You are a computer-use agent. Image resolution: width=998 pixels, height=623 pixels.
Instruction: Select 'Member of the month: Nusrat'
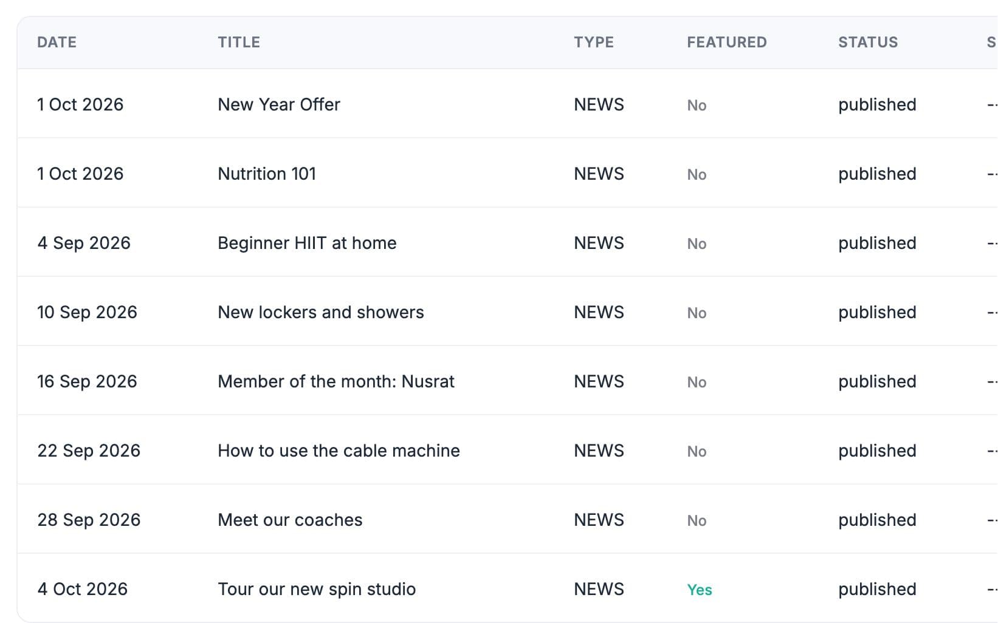coord(336,381)
